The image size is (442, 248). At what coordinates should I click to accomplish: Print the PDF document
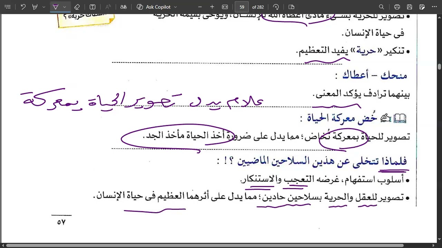(397, 7)
